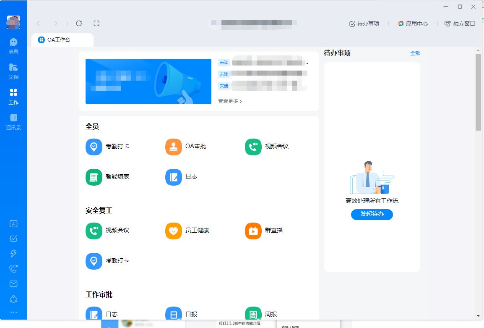
Task: Open the 考勤打卡 attendance app
Action: 108,147
